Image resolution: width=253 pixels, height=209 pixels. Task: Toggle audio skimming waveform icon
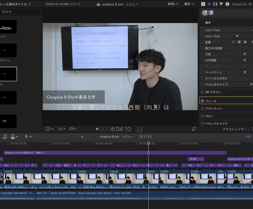click(248, 136)
